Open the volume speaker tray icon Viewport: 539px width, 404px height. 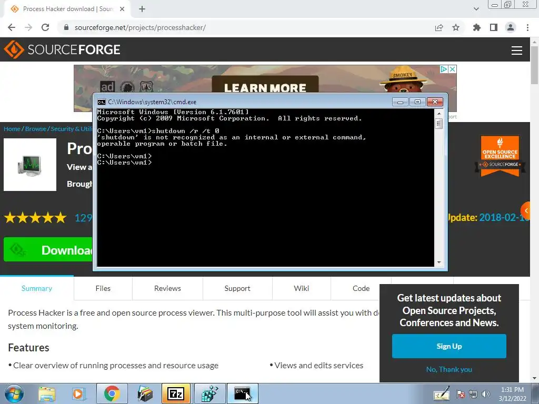click(486, 395)
